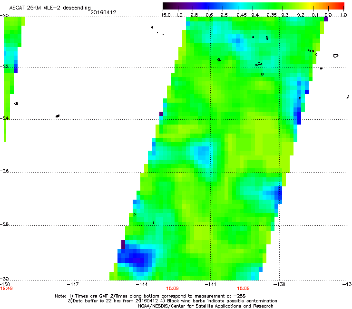The width and height of the screenshot is (352, 309).
Task: Click the longitude label '-138'
Action: pos(279,284)
